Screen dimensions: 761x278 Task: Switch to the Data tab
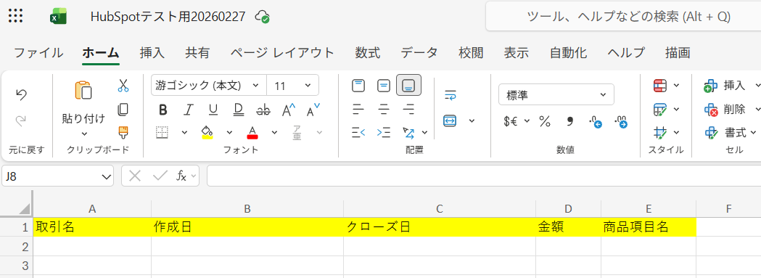[419, 52]
